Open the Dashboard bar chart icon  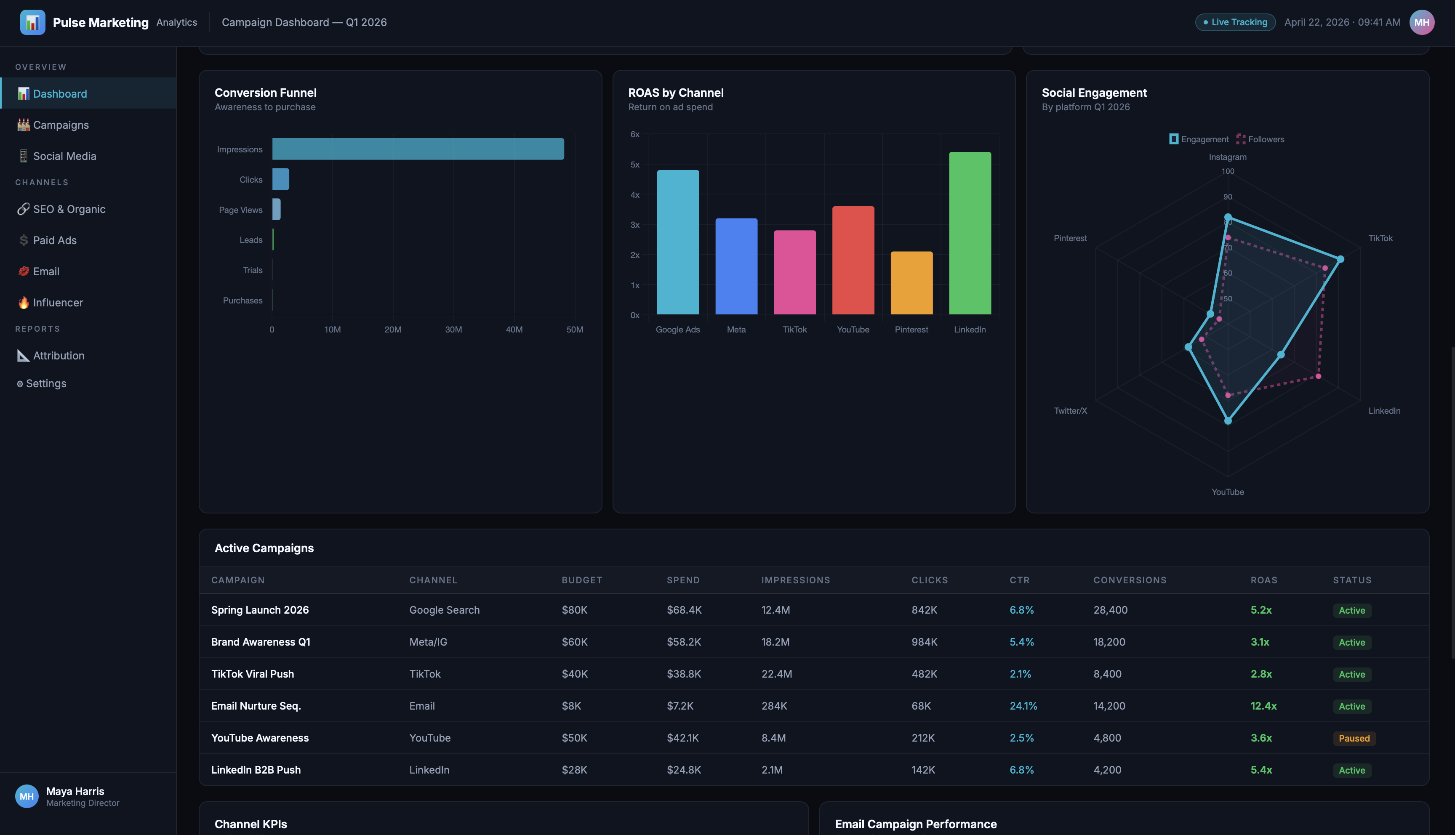[24, 93]
